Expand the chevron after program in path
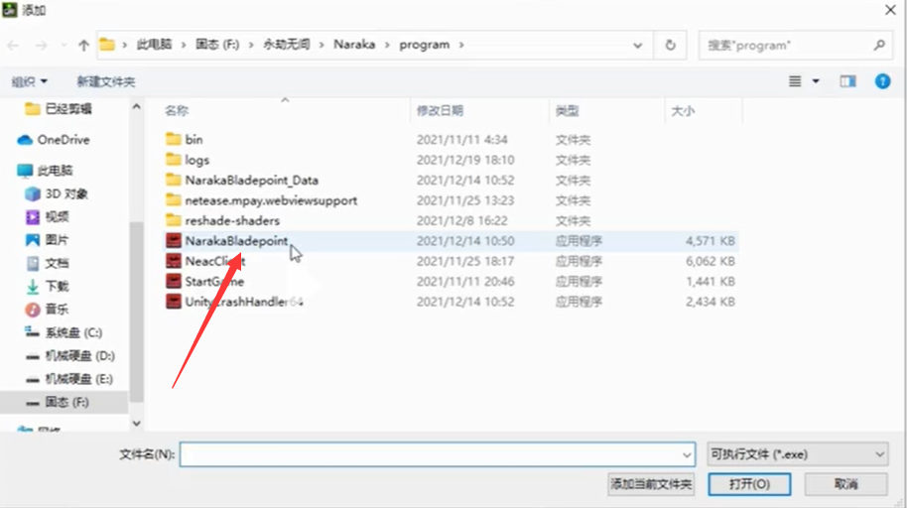The height and width of the screenshot is (508, 907). point(461,45)
